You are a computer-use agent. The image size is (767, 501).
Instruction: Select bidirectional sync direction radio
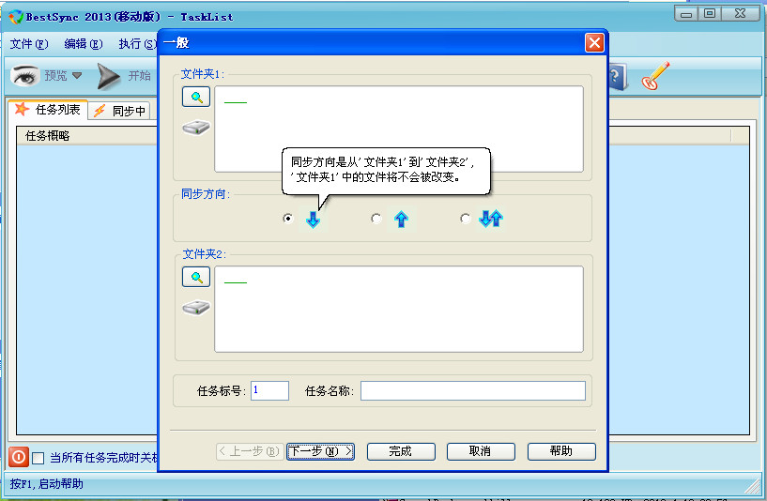[x=466, y=219]
